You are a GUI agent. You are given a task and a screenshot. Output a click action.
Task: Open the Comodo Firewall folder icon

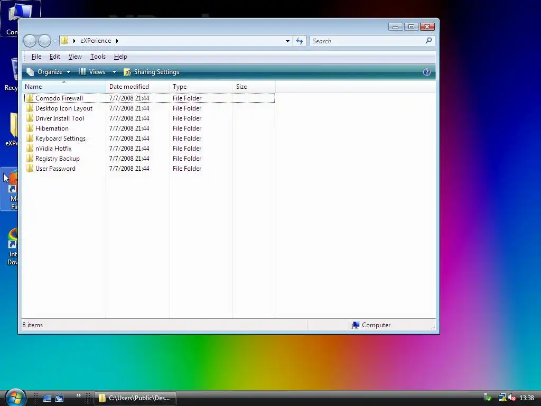tap(30, 98)
